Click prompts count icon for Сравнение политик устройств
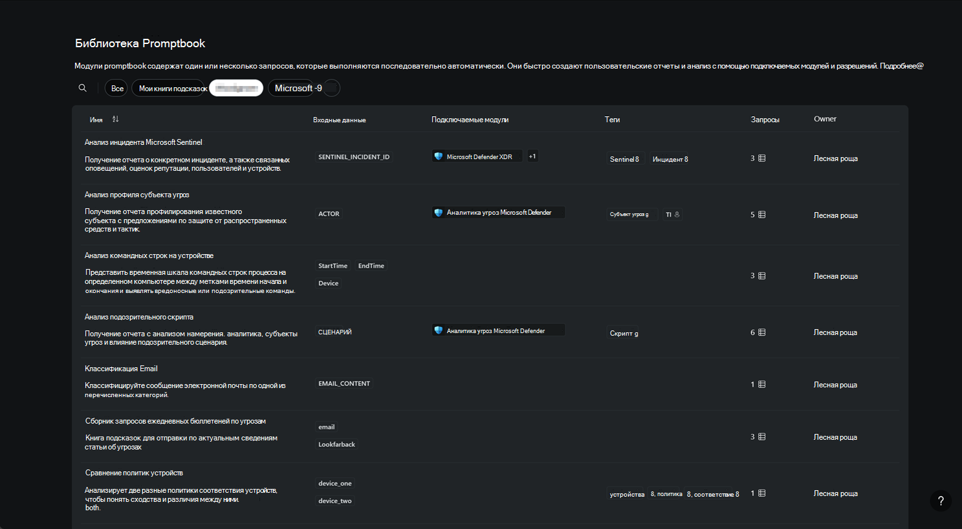The image size is (962, 529). point(762,493)
